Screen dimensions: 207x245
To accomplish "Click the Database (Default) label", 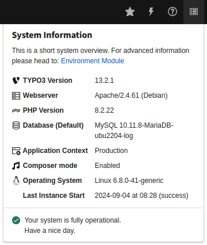I will tap(53, 125).
